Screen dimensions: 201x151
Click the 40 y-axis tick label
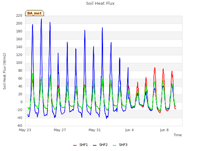[x=20, y=87]
